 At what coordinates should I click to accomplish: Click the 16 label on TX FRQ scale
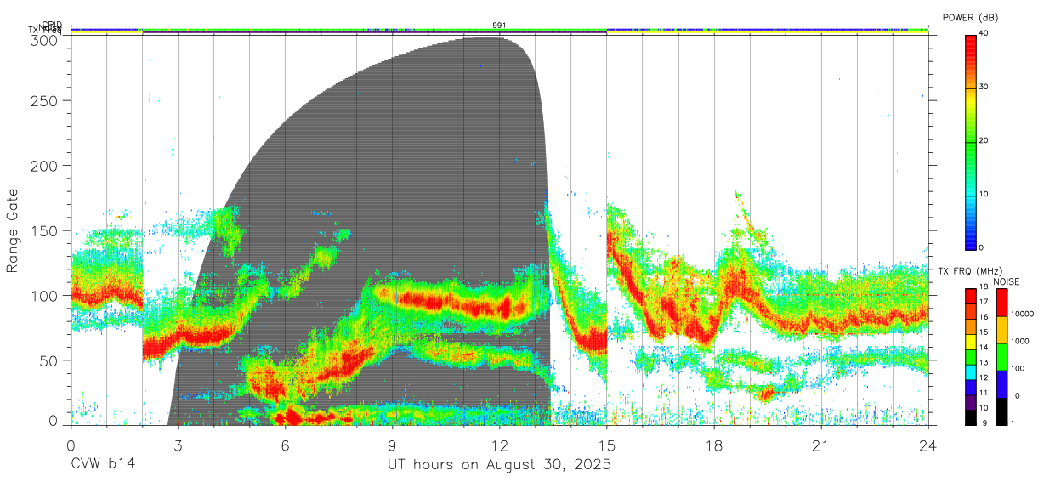tap(983, 319)
